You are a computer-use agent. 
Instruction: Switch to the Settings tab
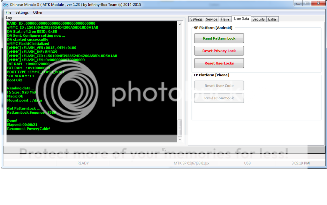point(196,19)
